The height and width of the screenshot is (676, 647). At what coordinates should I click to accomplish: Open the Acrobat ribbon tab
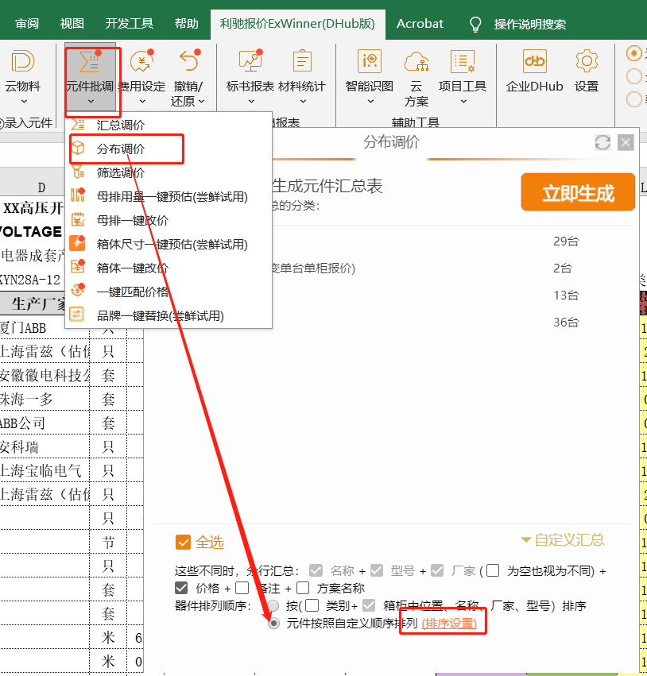(x=420, y=24)
